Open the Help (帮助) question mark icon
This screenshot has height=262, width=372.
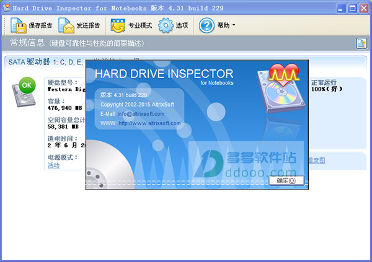point(206,25)
